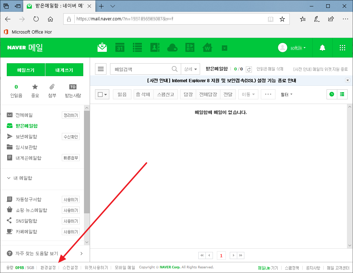
Task: Open the 받은메일함 inbox folder
Action: click(26, 126)
